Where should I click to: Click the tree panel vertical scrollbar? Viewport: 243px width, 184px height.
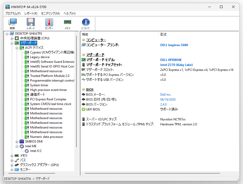point(76,91)
